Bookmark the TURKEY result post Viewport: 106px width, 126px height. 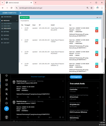click(x=60, y=117)
